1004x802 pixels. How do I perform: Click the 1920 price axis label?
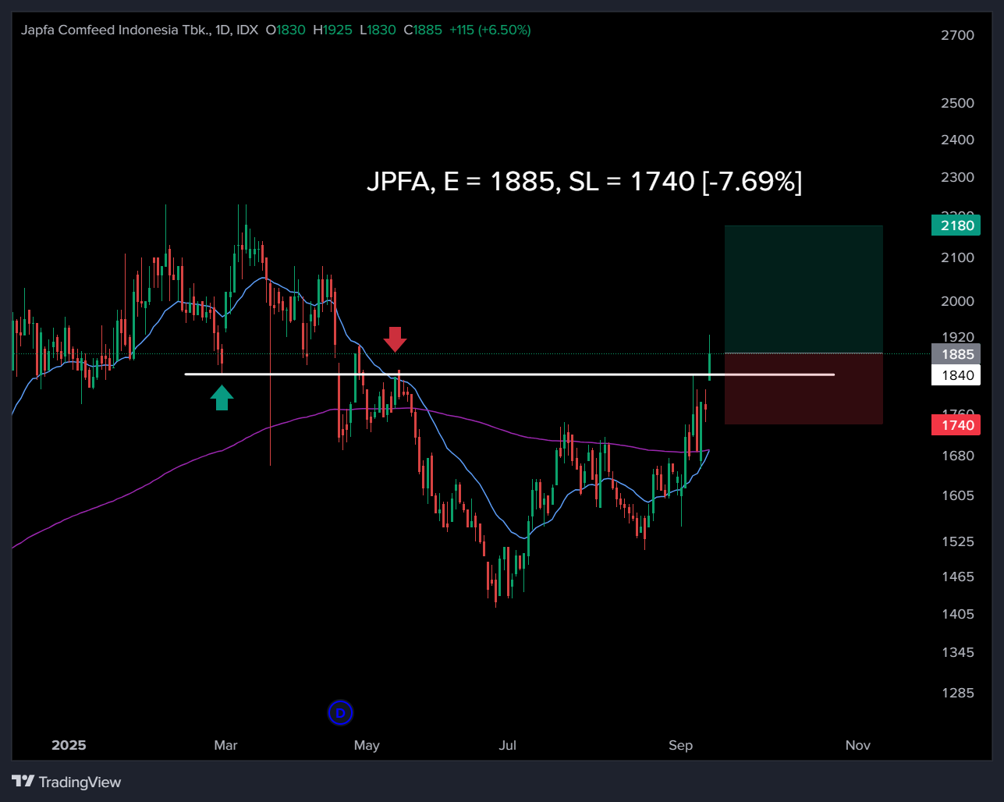958,337
